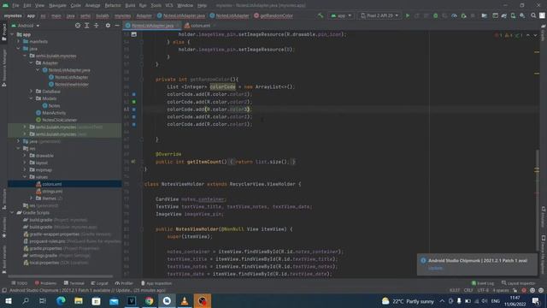Open the VCS menu
547x308 pixels.
169,5
